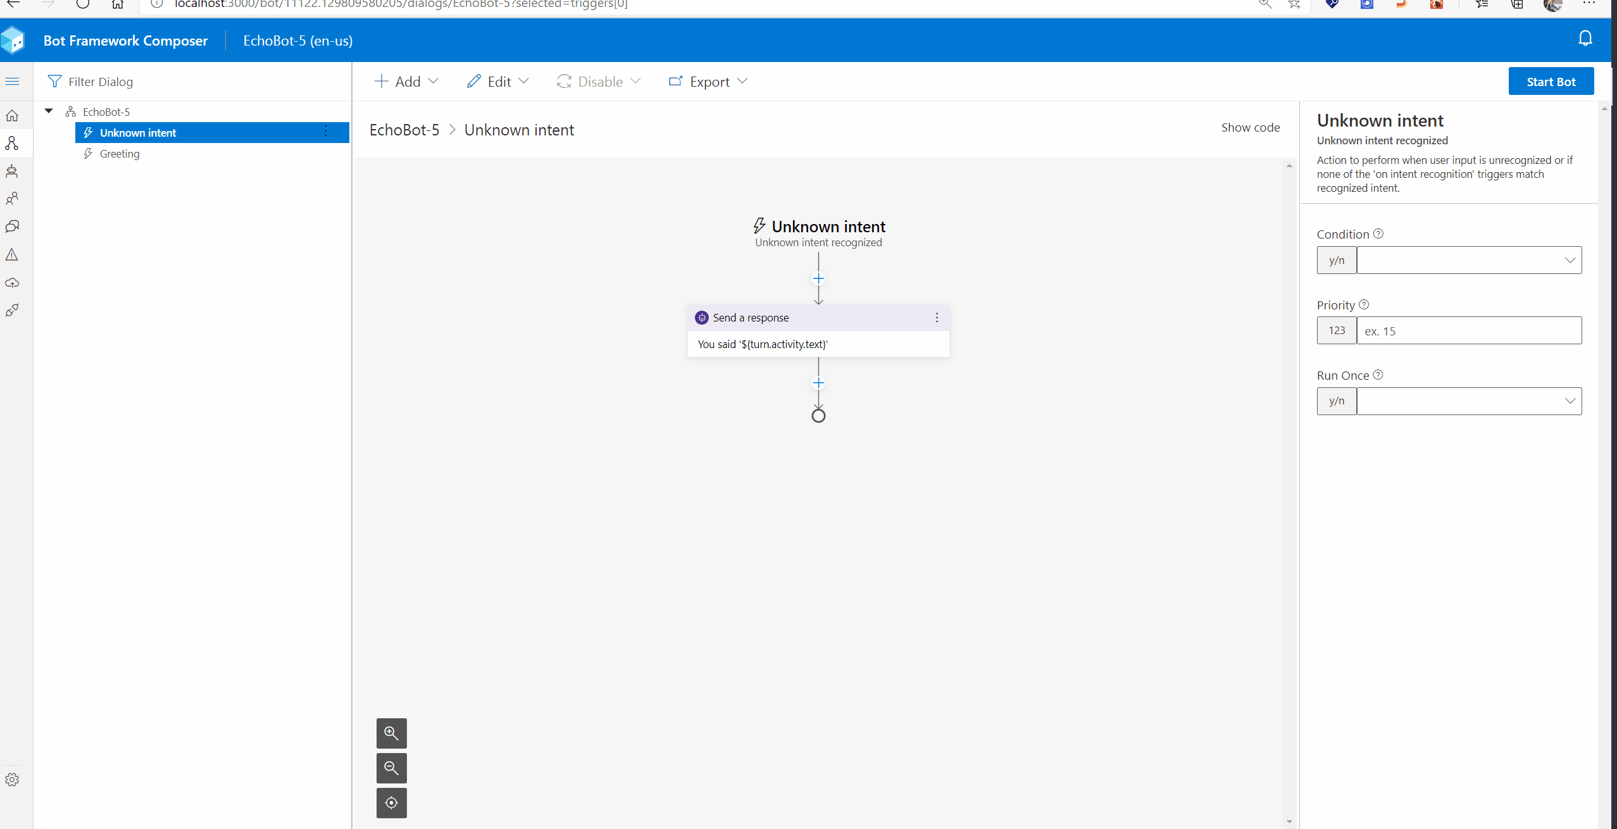Open the Export menu
The width and height of the screenshot is (1617, 829).
coord(708,82)
